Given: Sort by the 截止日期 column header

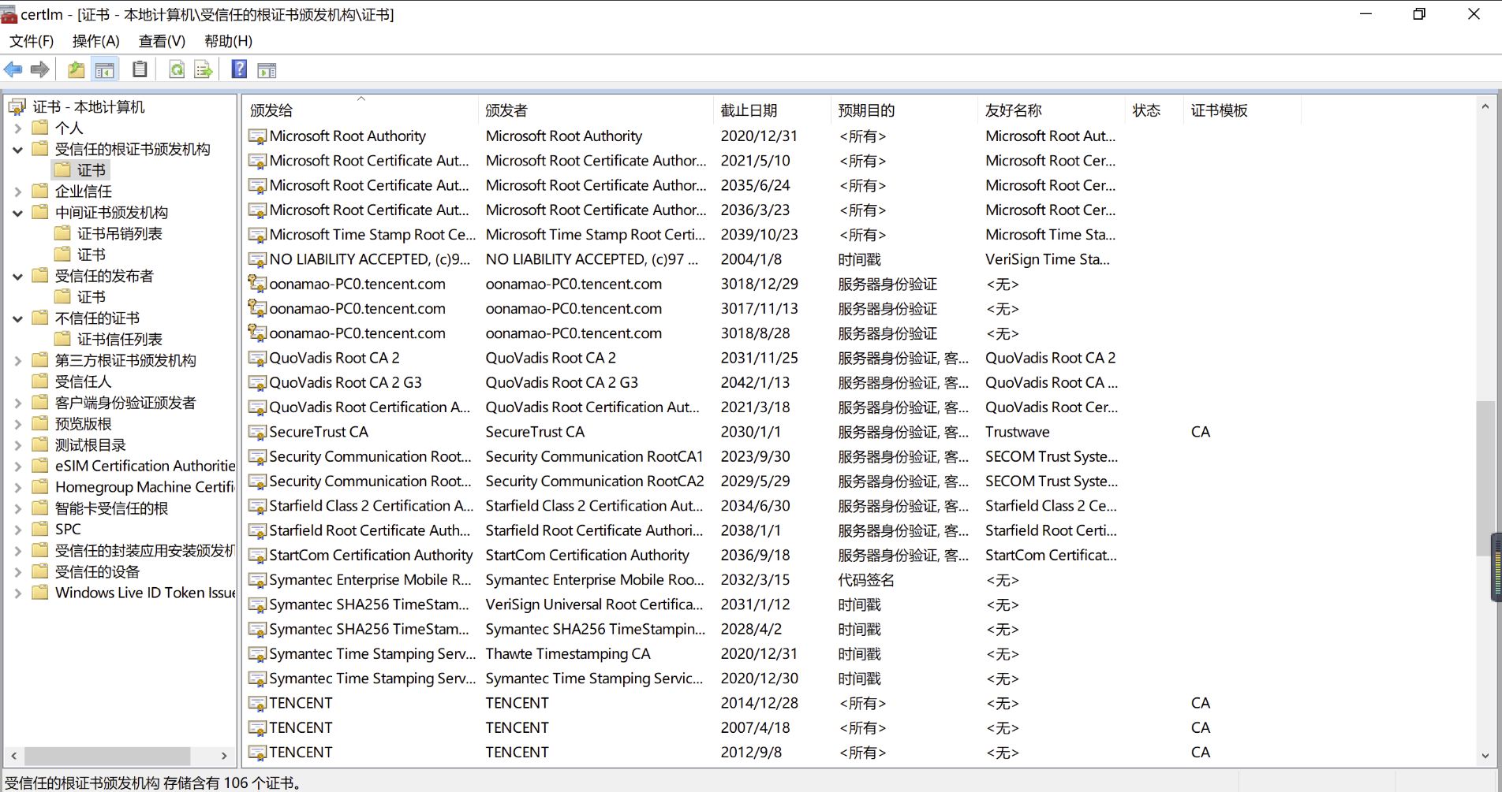Looking at the screenshot, I should point(772,110).
